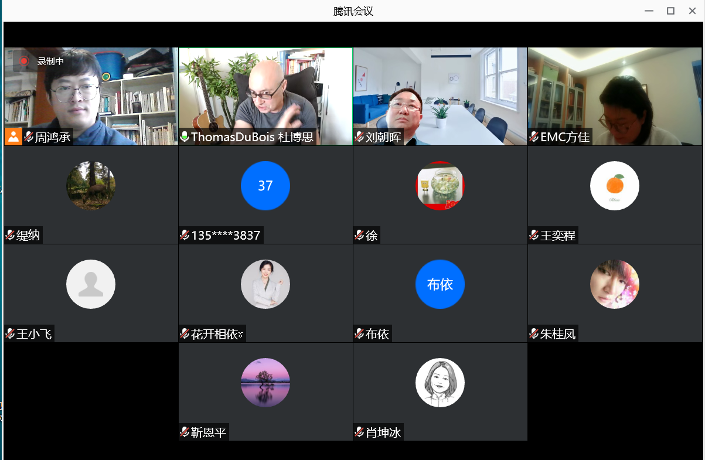The image size is (705, 460).
Task: Select EMC方佳's video feed
Action: [615, 96]
